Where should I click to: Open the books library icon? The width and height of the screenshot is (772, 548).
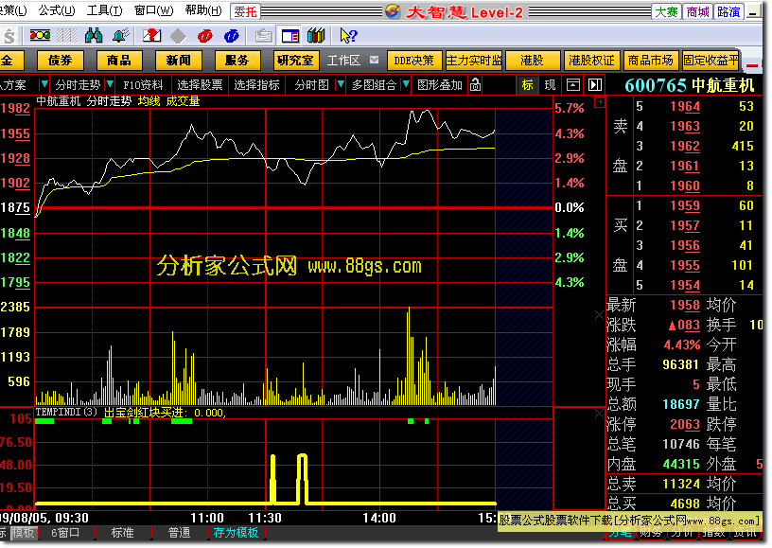316,35
